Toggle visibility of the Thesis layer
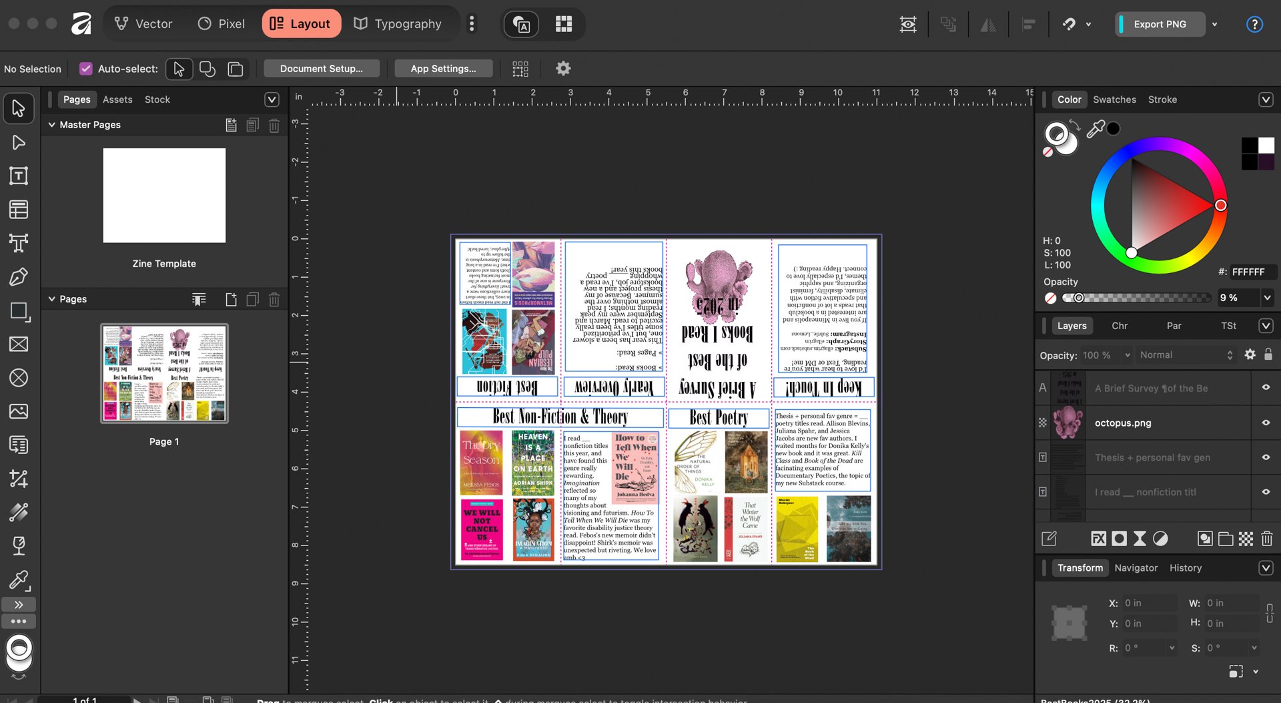Screen dimensions: 1281x703 1266,457
